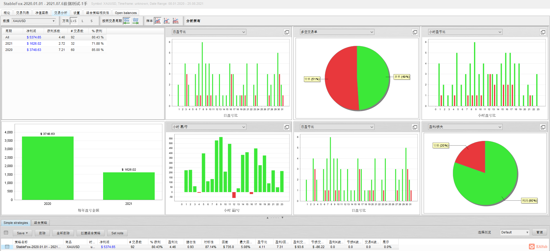Open the XAUUSD data dropdown
The height and width of the screenshot is (251, 550).
tap(34, 21)
